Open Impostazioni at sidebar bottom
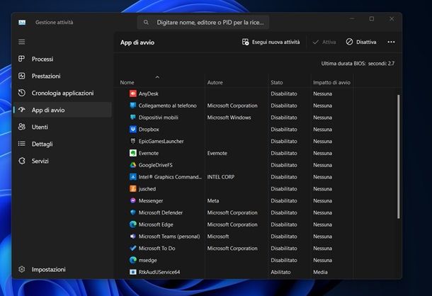This screenshot has height=296, width=432. pos(62,269)
